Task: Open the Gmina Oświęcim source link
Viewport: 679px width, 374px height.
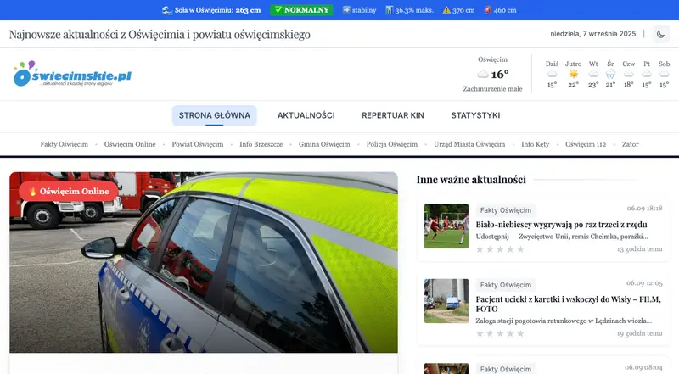Action: coord(324,144)
